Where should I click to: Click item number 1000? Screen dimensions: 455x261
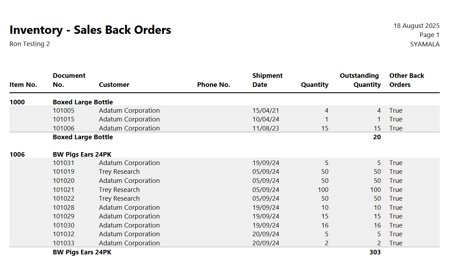click(17, 102)
